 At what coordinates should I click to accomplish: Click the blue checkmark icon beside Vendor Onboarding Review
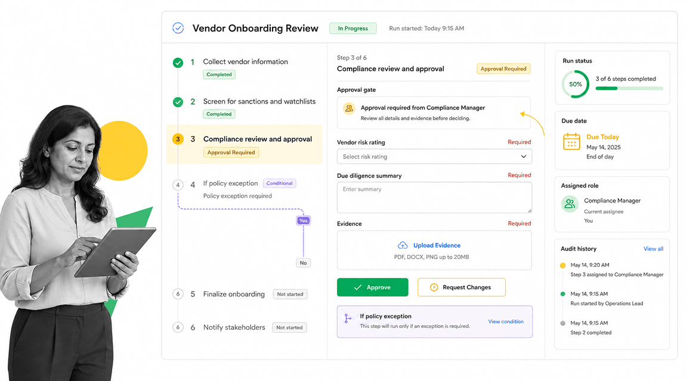point(178,28)
